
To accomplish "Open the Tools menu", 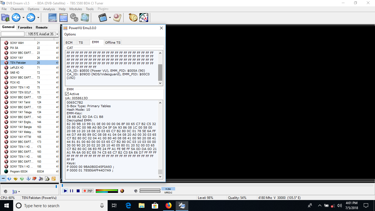I will [90, 9].
